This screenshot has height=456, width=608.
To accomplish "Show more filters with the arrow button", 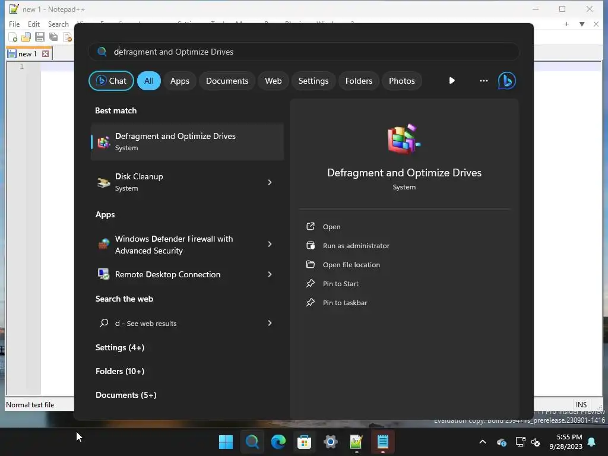I will click(x=452, y=81).
